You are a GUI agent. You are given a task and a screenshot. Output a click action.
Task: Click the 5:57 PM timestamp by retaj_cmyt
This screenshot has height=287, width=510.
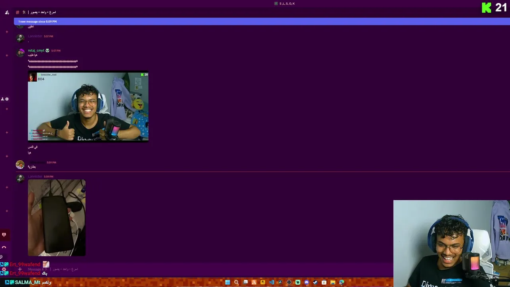click(x=56, y=51)
